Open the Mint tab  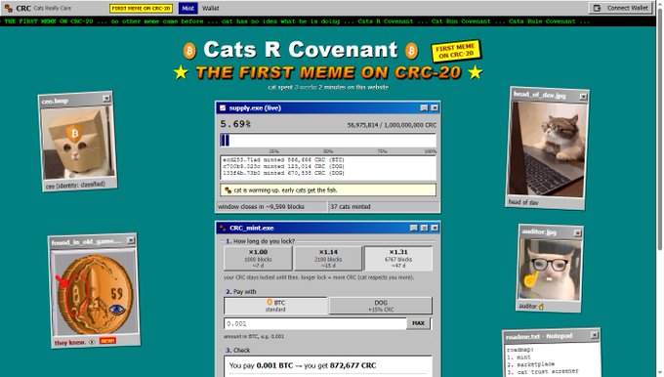tap(187, 8)
